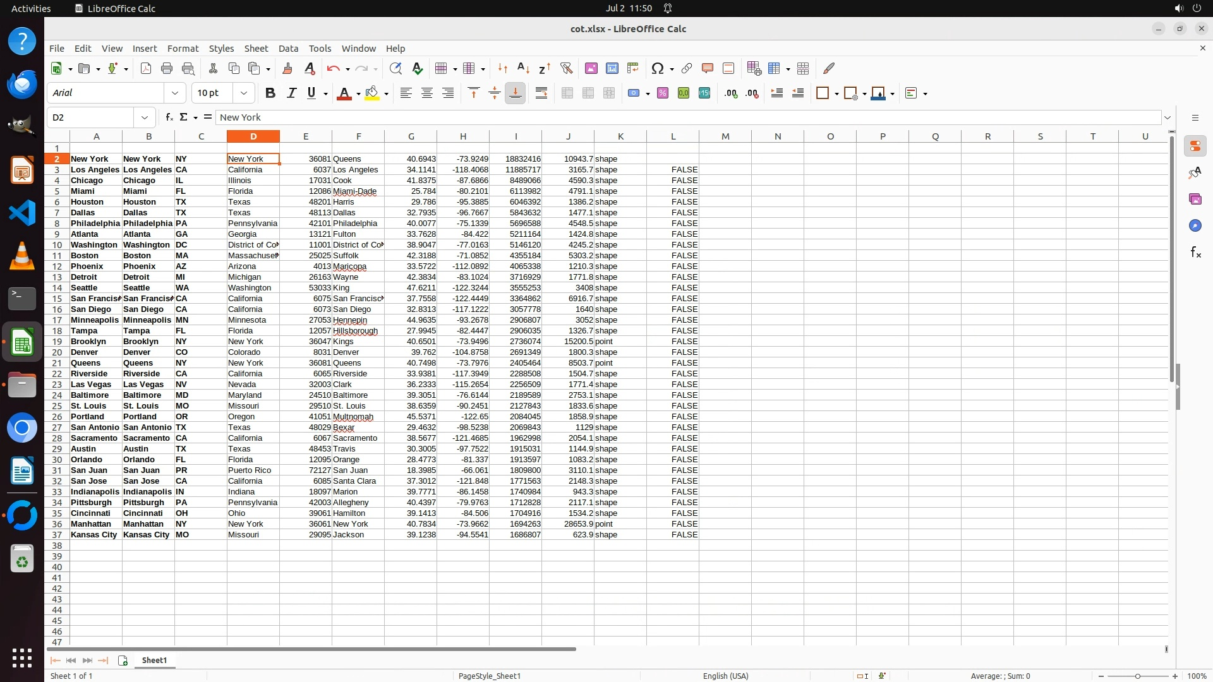
Task: Open Navigator in the sidebar
Action: 1195,225
